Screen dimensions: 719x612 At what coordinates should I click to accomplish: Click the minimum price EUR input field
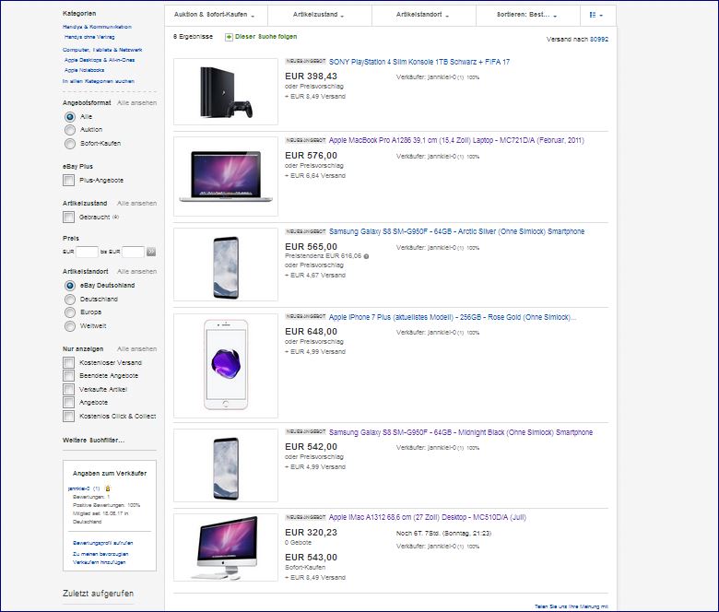coord(88,252)
